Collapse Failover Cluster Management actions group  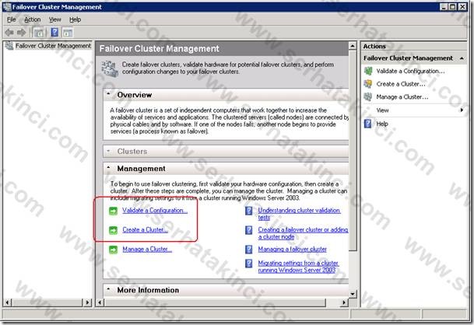[462, 58]
